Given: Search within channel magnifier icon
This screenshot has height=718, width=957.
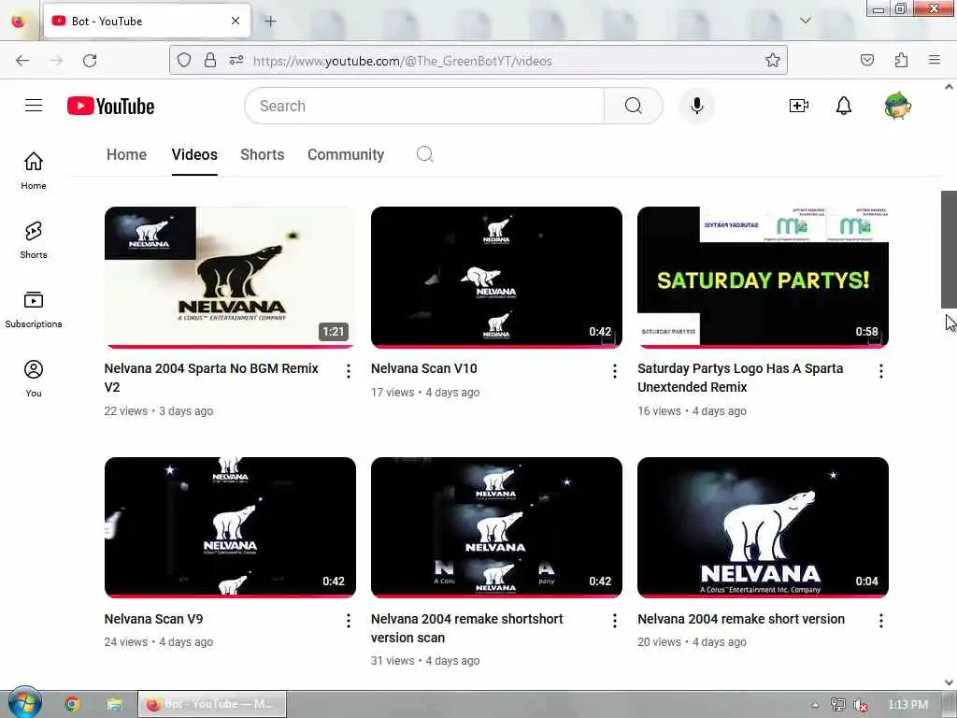Looking at the screenshot, I should [425, 154].
